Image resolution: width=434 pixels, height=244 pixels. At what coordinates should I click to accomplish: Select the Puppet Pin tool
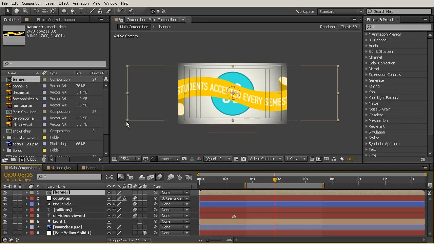[x=131, y=11]
